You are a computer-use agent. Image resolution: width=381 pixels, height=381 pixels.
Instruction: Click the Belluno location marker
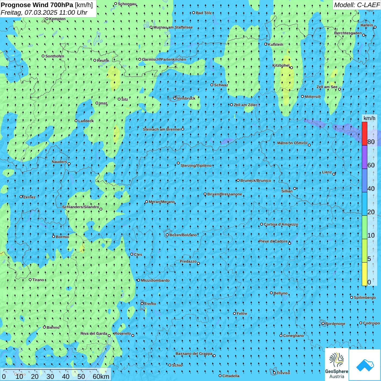[271, 293]
